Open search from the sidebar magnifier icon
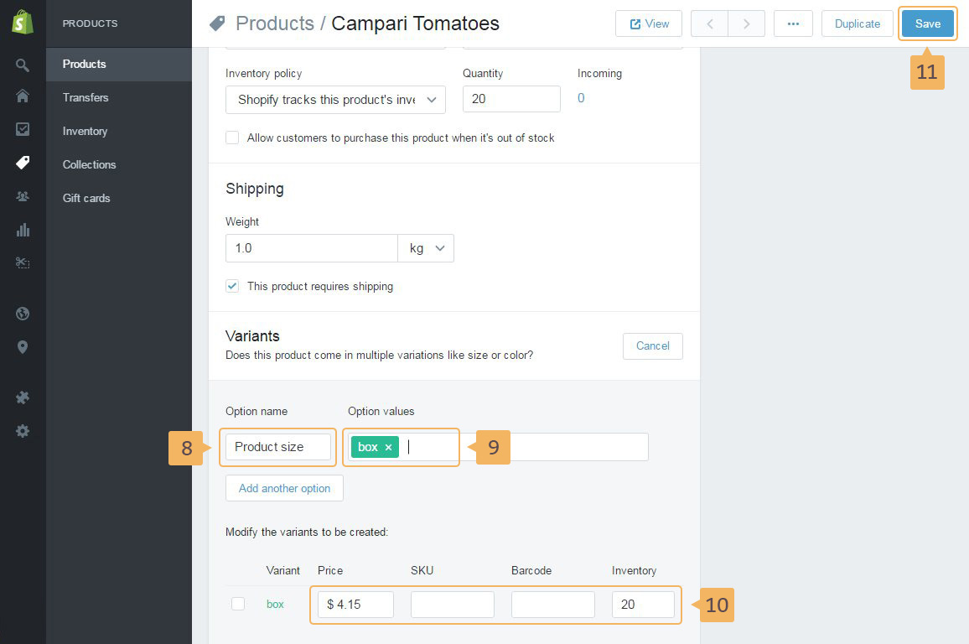The width and height of the screenshot is (969, 644). [23, 65]
